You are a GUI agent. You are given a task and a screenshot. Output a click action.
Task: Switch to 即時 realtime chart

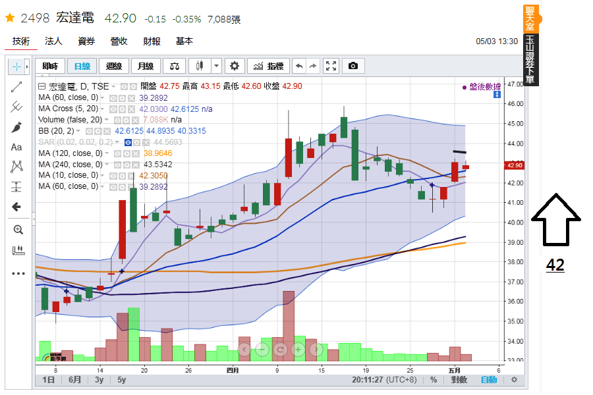pos(50,66)
